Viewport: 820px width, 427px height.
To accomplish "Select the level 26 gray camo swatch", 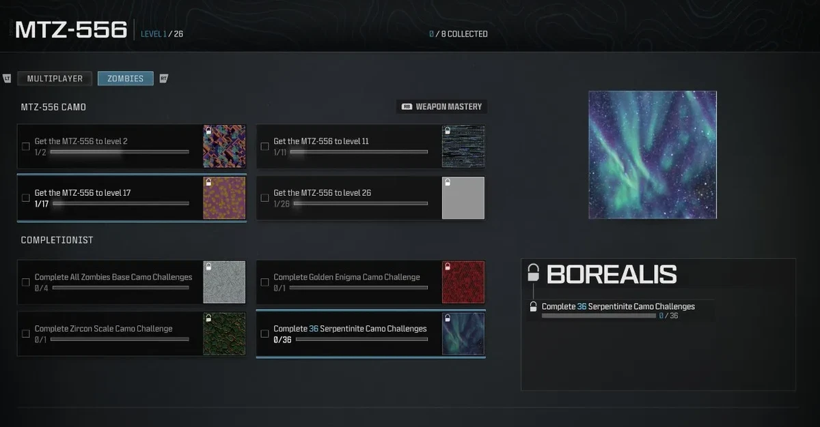I will 463,198.
